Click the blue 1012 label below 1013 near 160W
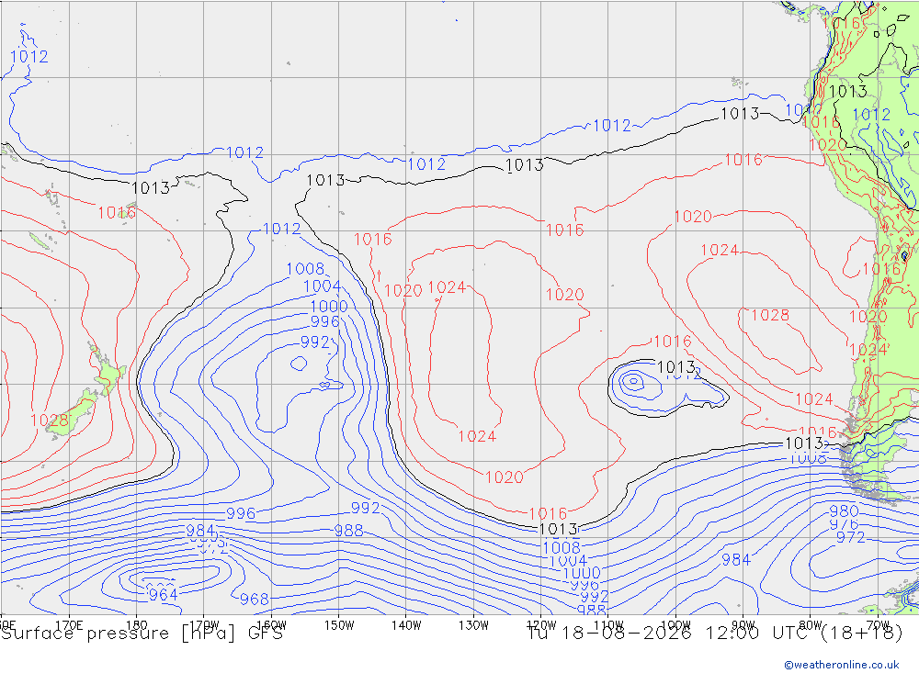The image size is (919, 673). [281, 229]
